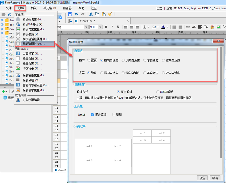Open the font name dropdown
This screenshot has height=183, width=226.
tap(86, 27)
